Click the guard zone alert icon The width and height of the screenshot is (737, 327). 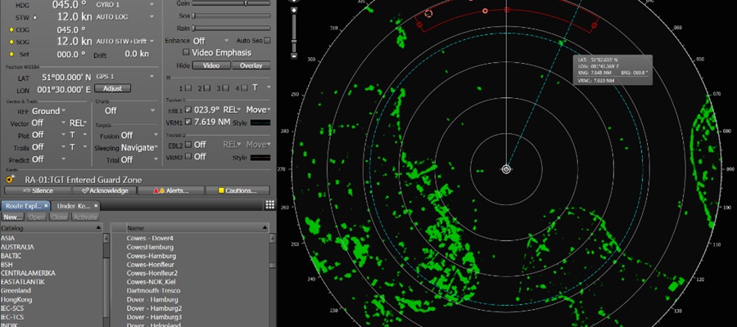9,179
